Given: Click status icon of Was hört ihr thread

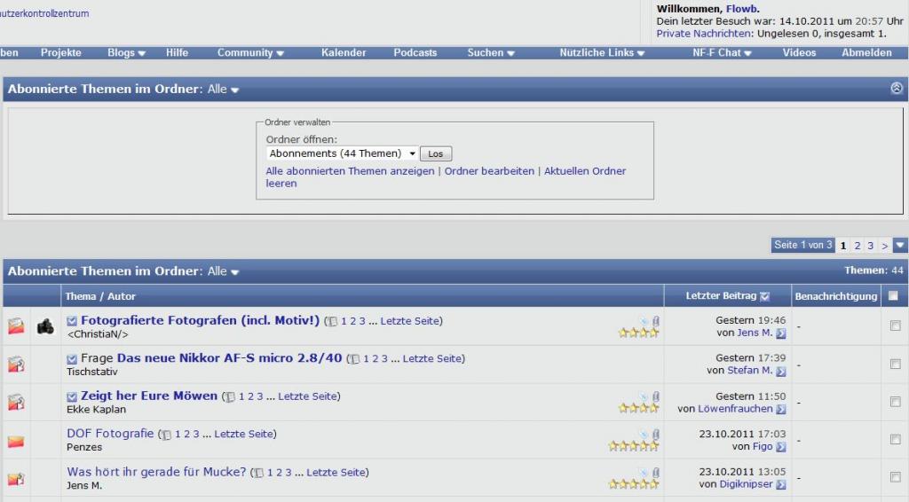Looking at the screenshot, I should coord(16,479).
